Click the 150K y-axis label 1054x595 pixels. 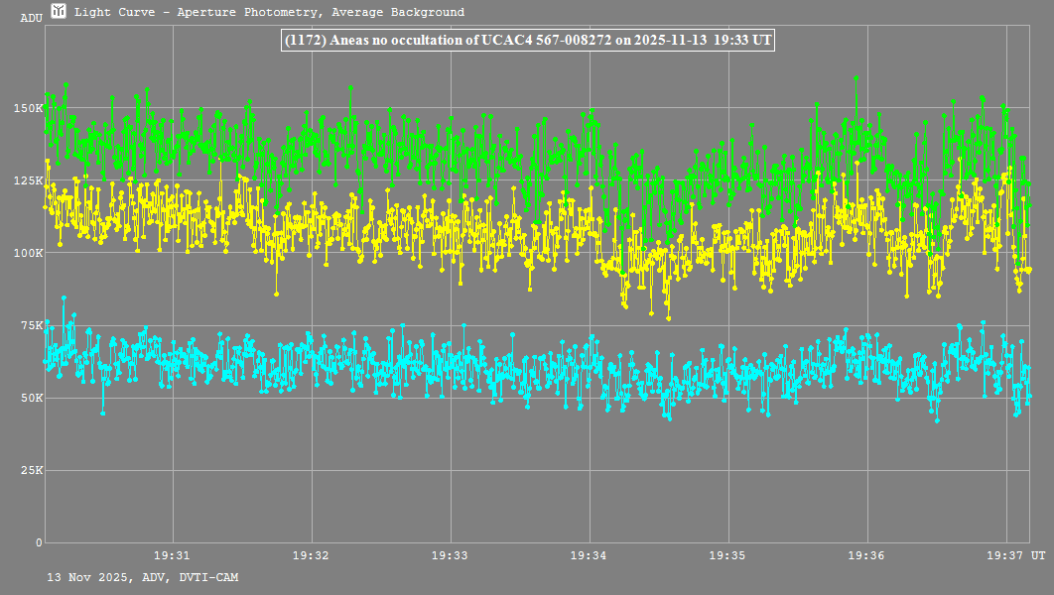[28, 108]
